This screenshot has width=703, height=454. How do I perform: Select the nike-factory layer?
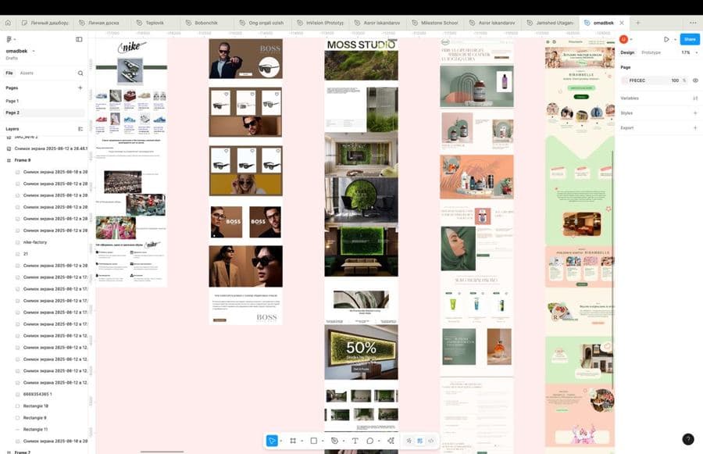pos(35,242)
